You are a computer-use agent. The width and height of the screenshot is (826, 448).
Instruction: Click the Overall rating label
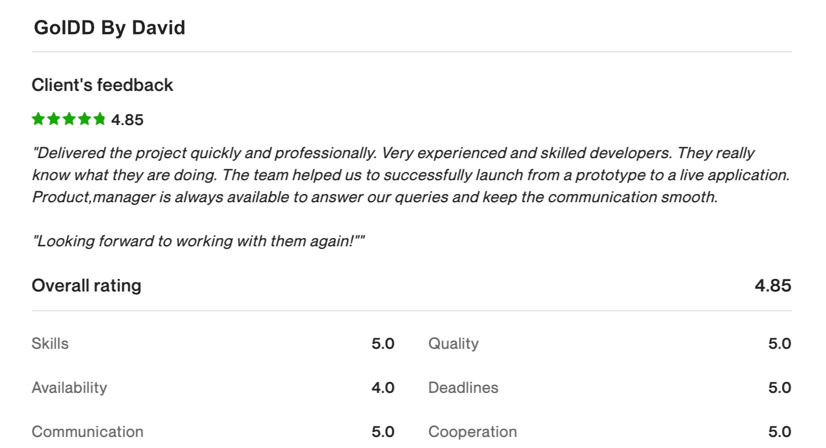(x=87, y=285)
